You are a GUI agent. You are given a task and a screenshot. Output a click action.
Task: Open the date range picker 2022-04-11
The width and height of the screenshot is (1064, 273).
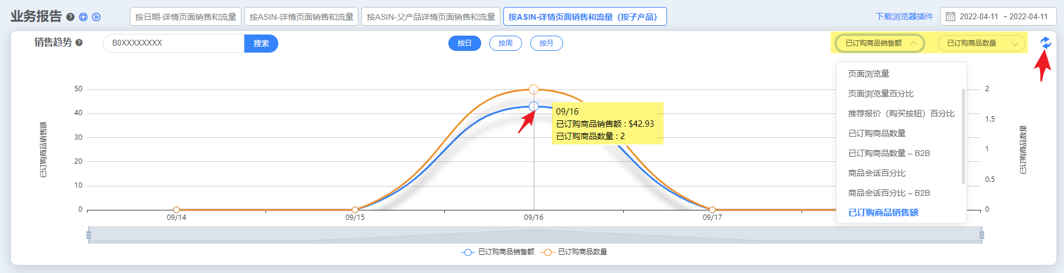(x=998, y=16)
